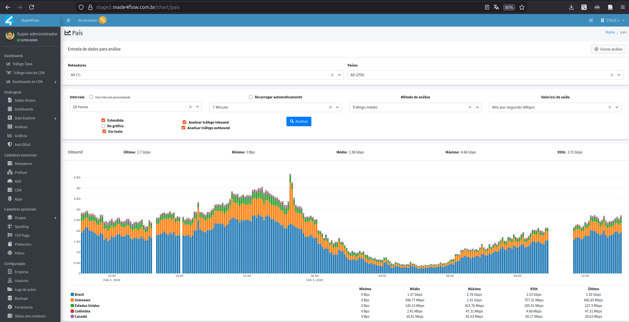The image size is (629, 322).
Task: Open the '24 Horas' interval dropdown
Action: [x=197, y=107]
